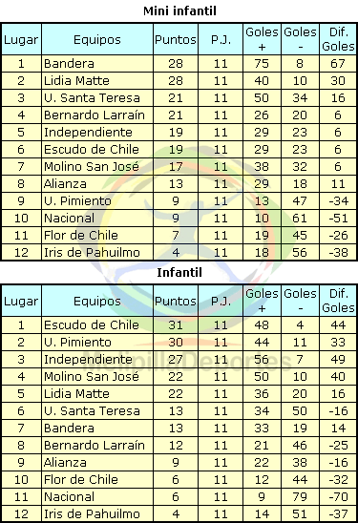Click Escudo de Chile in the Infantil table
Image resolution: width=358 pixels, height=523 pixels.
[x=92, y=324]
